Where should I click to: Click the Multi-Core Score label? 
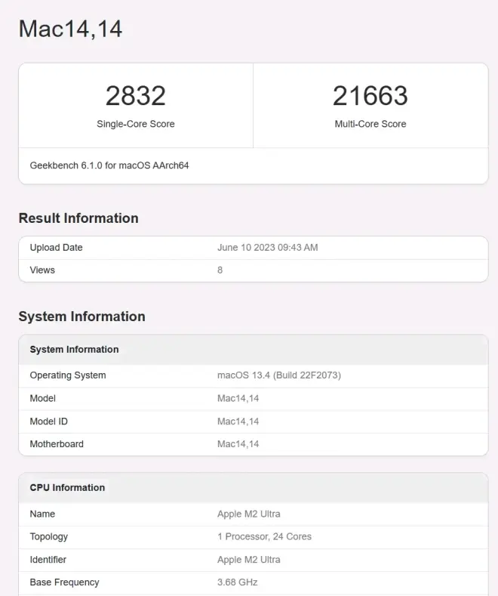point(370,124)
